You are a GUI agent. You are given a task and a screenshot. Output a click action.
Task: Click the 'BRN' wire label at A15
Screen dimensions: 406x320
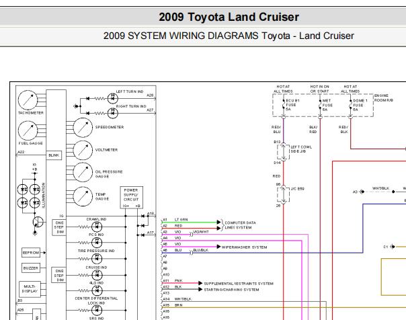point(178,305)
